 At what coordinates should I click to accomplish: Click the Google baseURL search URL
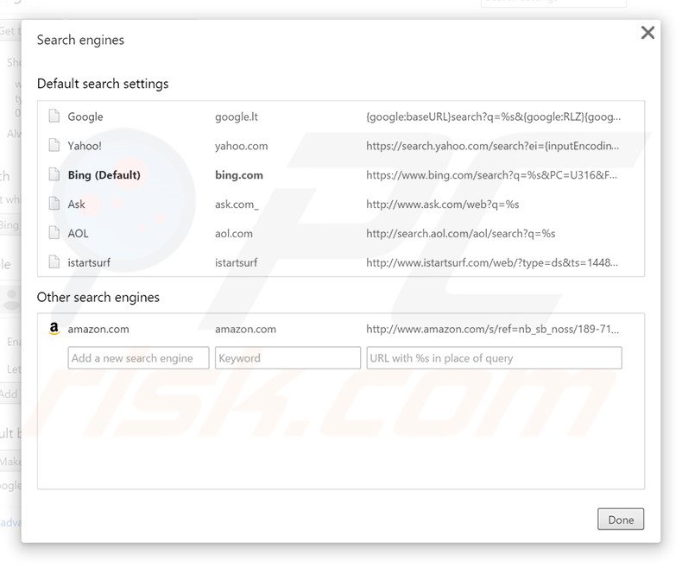pos(493,117)
